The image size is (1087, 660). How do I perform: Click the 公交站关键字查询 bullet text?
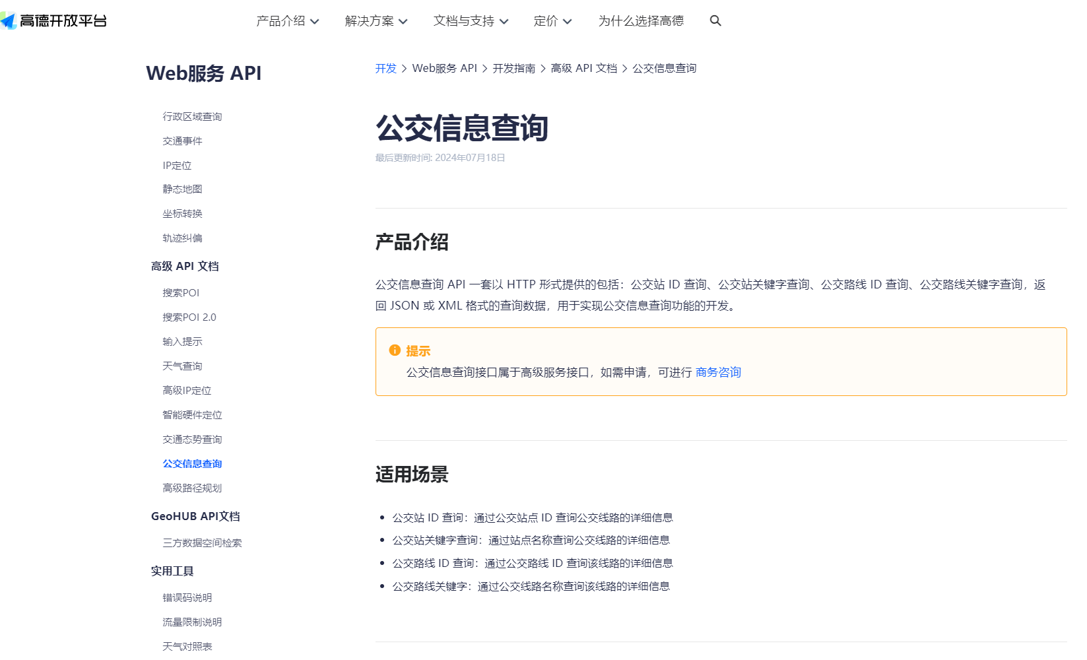(531, 541)
